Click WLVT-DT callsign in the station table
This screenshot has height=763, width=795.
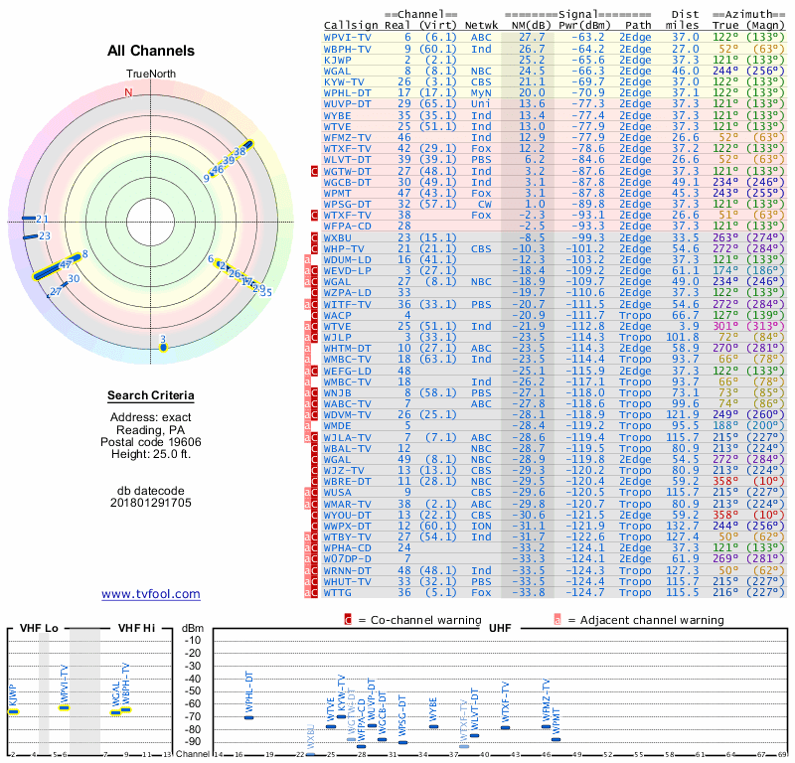[347, 160]
